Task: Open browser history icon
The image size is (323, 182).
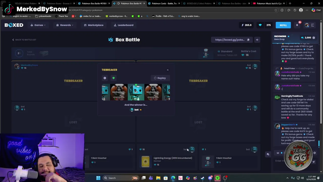Action: pos(295,10)
